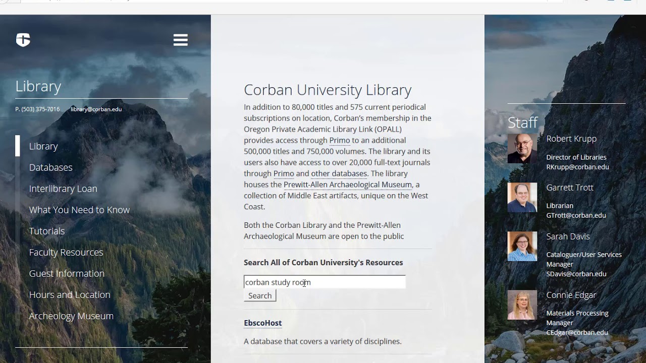The height and width of the screenshot is (363, 646).
Task: Click Robert Krupp's staff photo
Action: pyautogui.click(x=522, y=148)
